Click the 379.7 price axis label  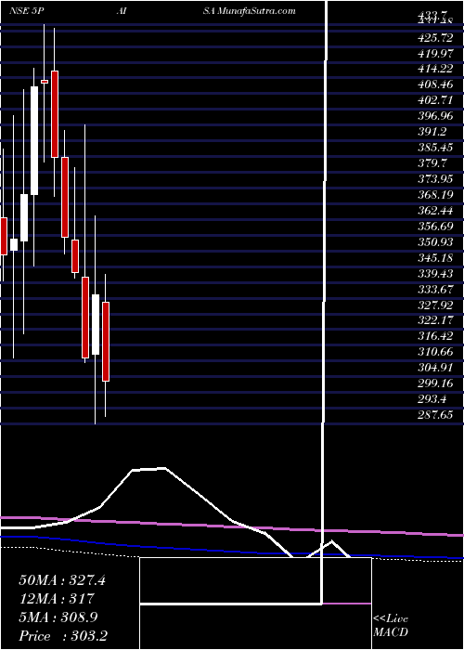click(x=433, y=162)
